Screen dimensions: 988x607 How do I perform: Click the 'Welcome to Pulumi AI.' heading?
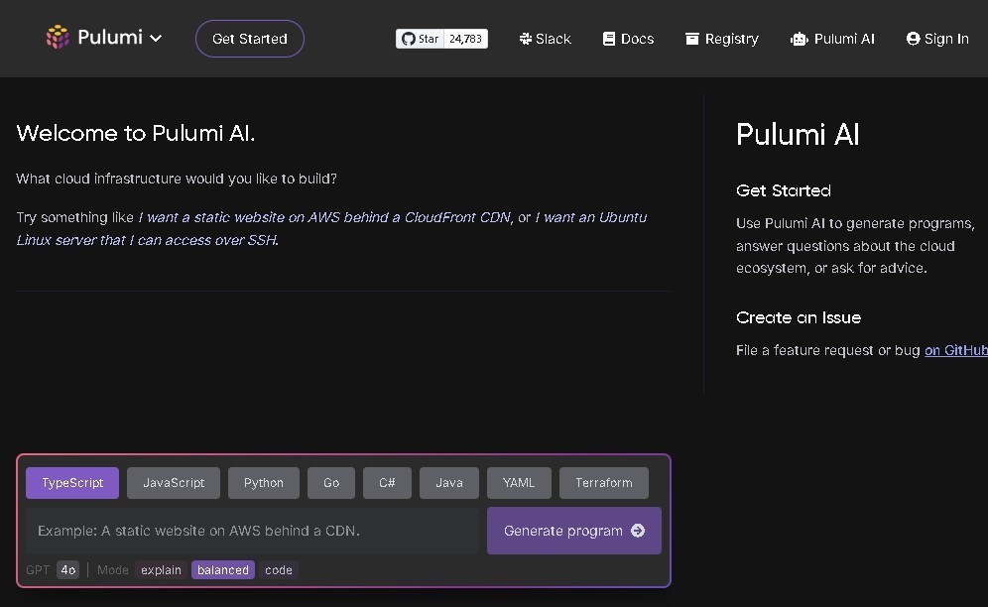coord(136,133)
